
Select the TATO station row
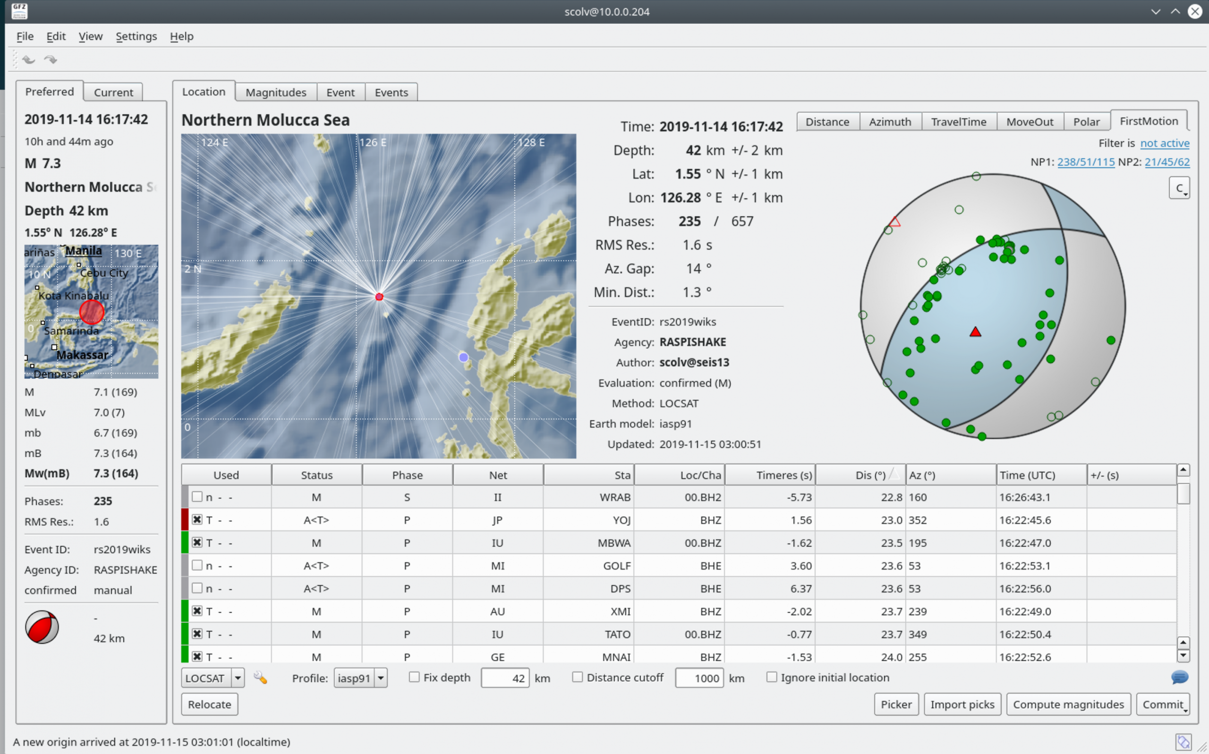point(679,634)
